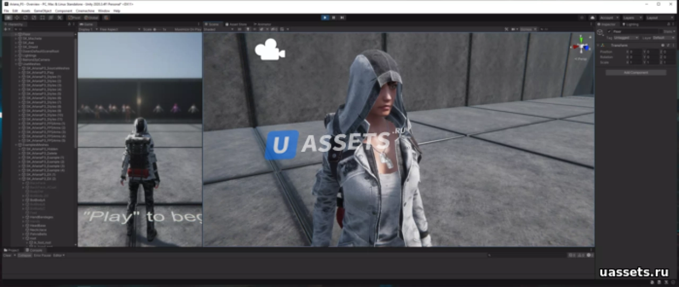This screenshot has height=287, width=679.
Task: Click the Pause button
Action: point(334,18)
